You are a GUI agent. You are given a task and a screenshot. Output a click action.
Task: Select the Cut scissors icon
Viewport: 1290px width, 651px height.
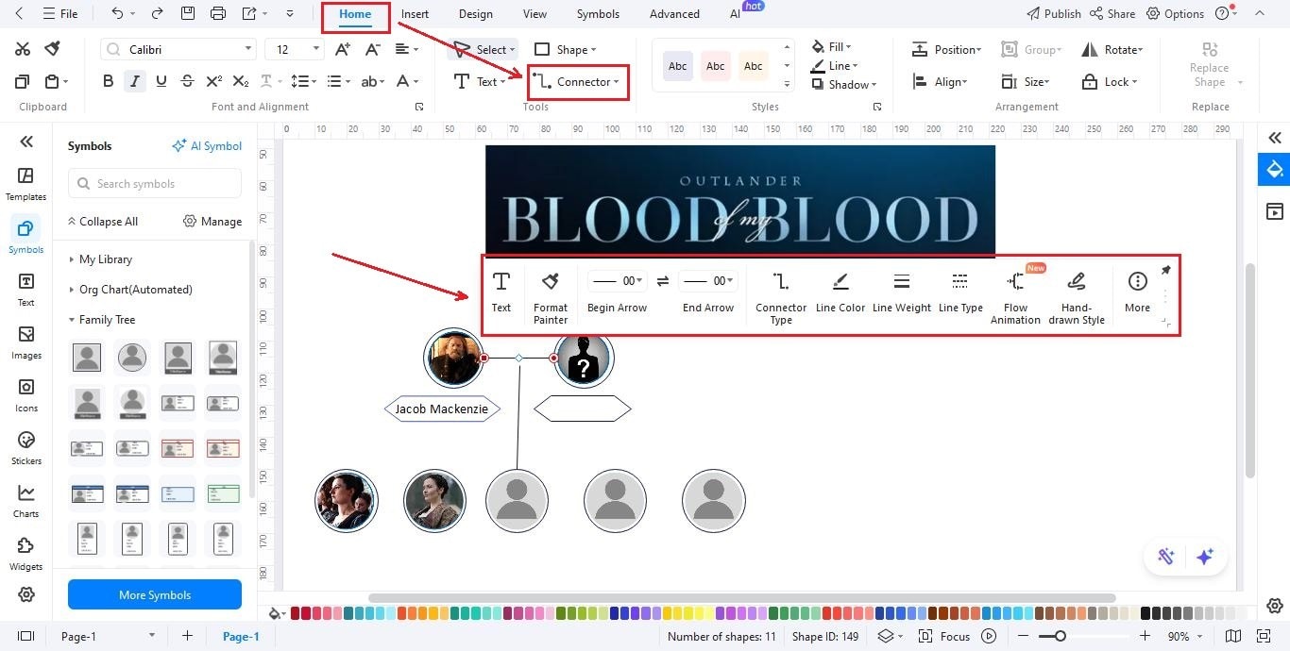click(23, 49)
